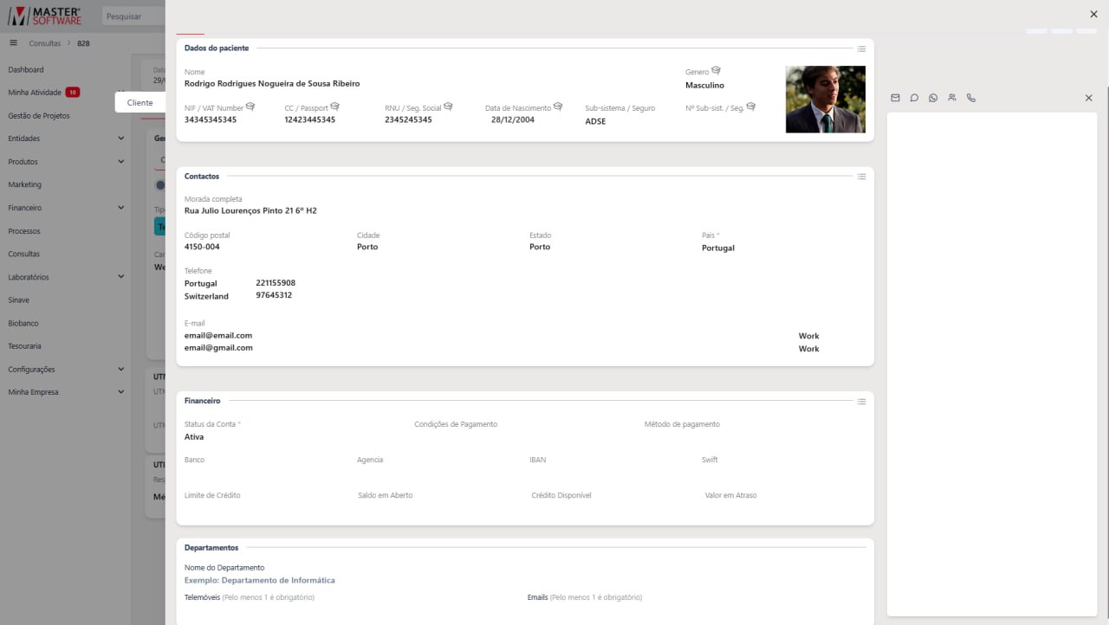Expand the Configurações sidebar section

click(x=120, y=370)
